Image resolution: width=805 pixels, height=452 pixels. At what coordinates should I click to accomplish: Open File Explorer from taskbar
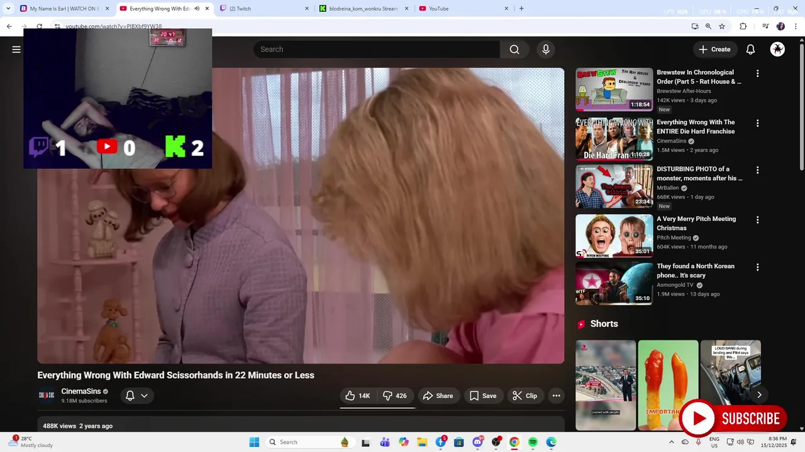[x=422, y=442]
